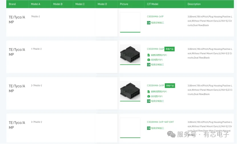Click the wire harness icon under C3030HMA-2x6P
This screenshot has width=237, height=144.
(148, 65)
